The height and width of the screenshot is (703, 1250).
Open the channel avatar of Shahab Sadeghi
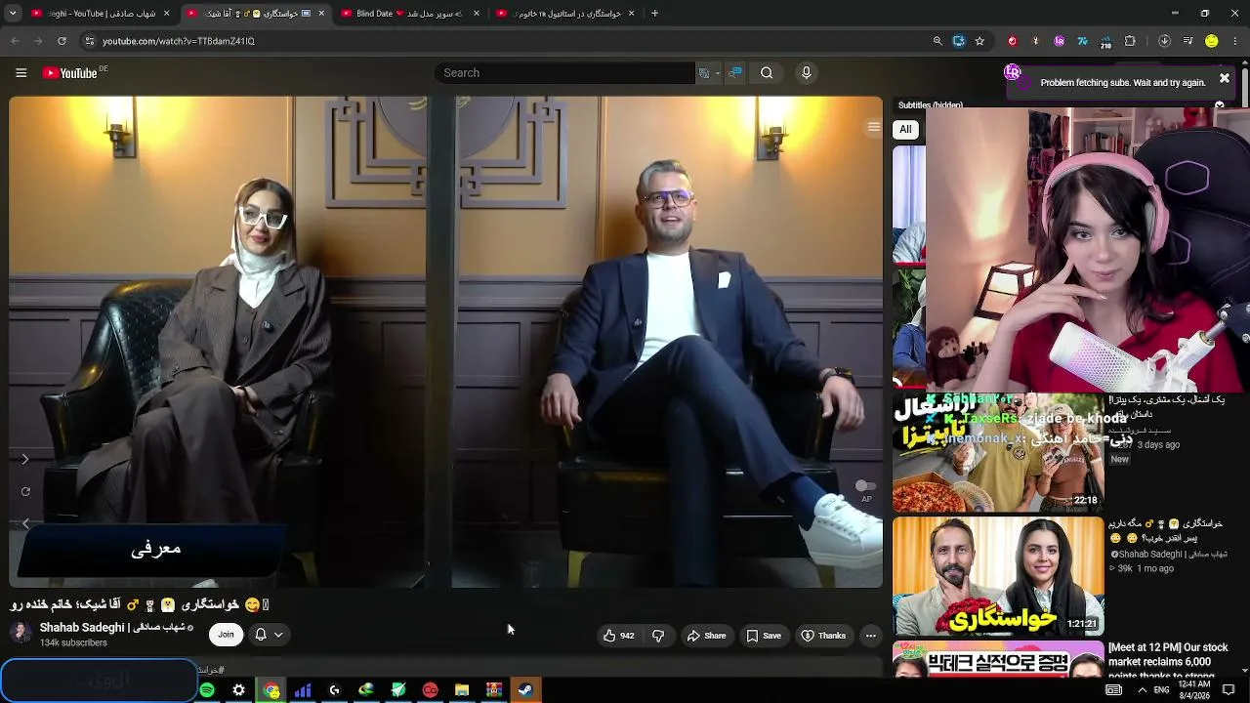point(21,633)
